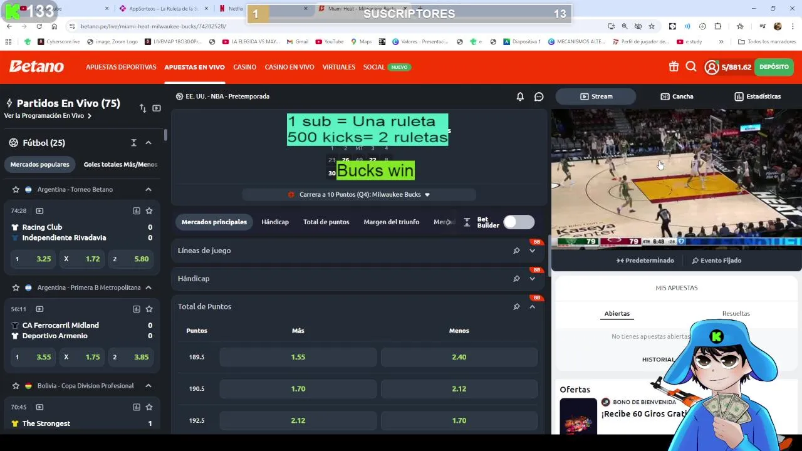Image resolution: width=802 pixels, height=451 pixels.
Task: Pin the Líneas de juego market
Action: coord(516,251)
